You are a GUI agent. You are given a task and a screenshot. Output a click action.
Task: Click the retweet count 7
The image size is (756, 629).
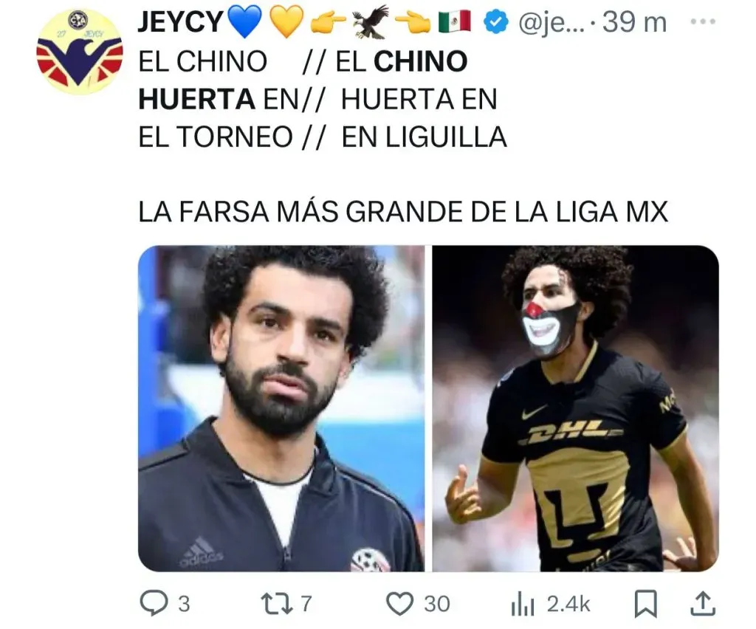[x=306, y=604]
